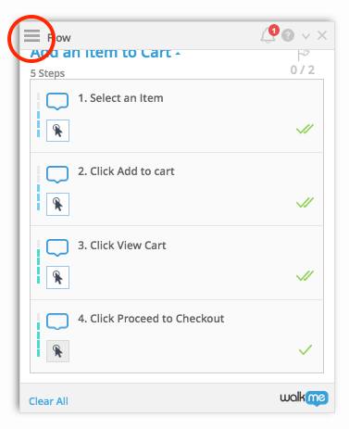This screenshot has width=349, height=429.
Task: Click the WalkMe logo
Action: (x=304, y=398)
